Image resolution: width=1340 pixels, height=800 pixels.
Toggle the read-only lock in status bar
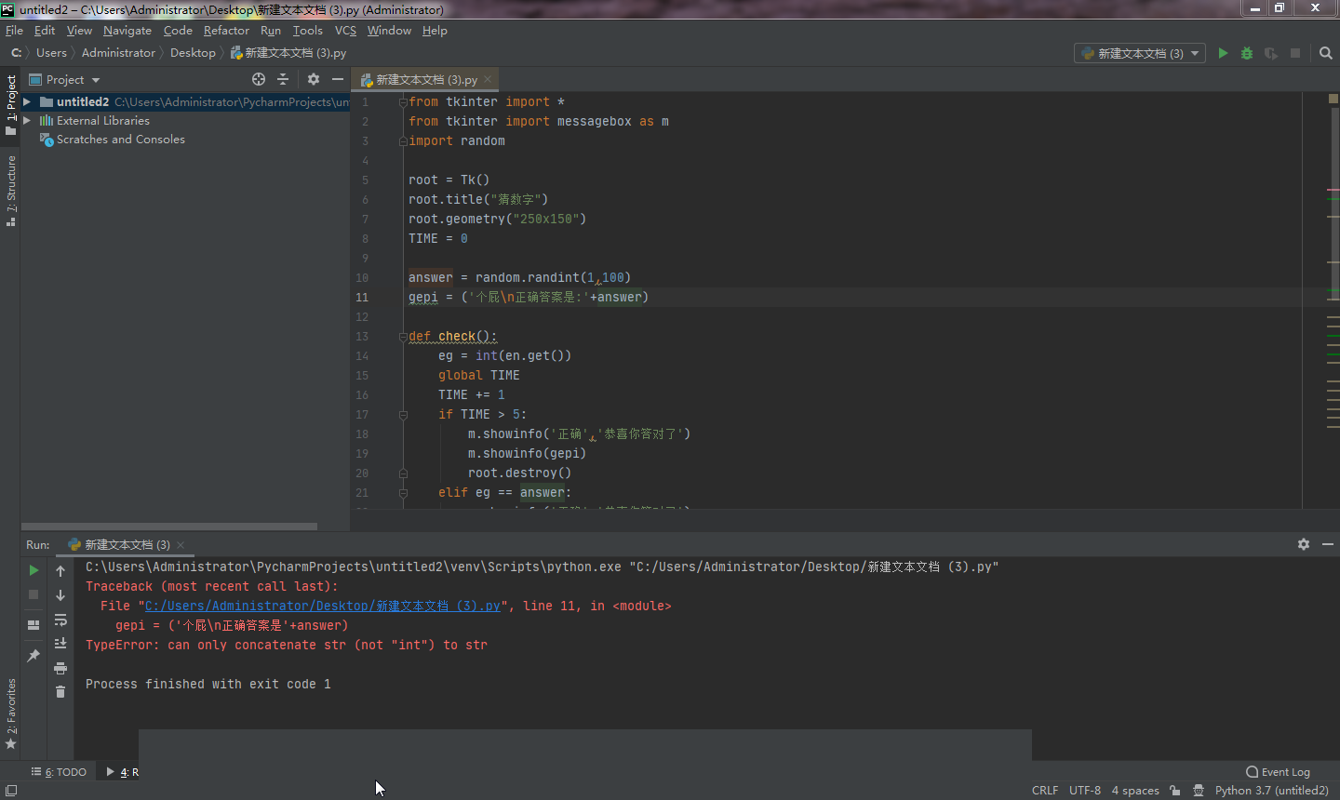(x=1175, y=790)
